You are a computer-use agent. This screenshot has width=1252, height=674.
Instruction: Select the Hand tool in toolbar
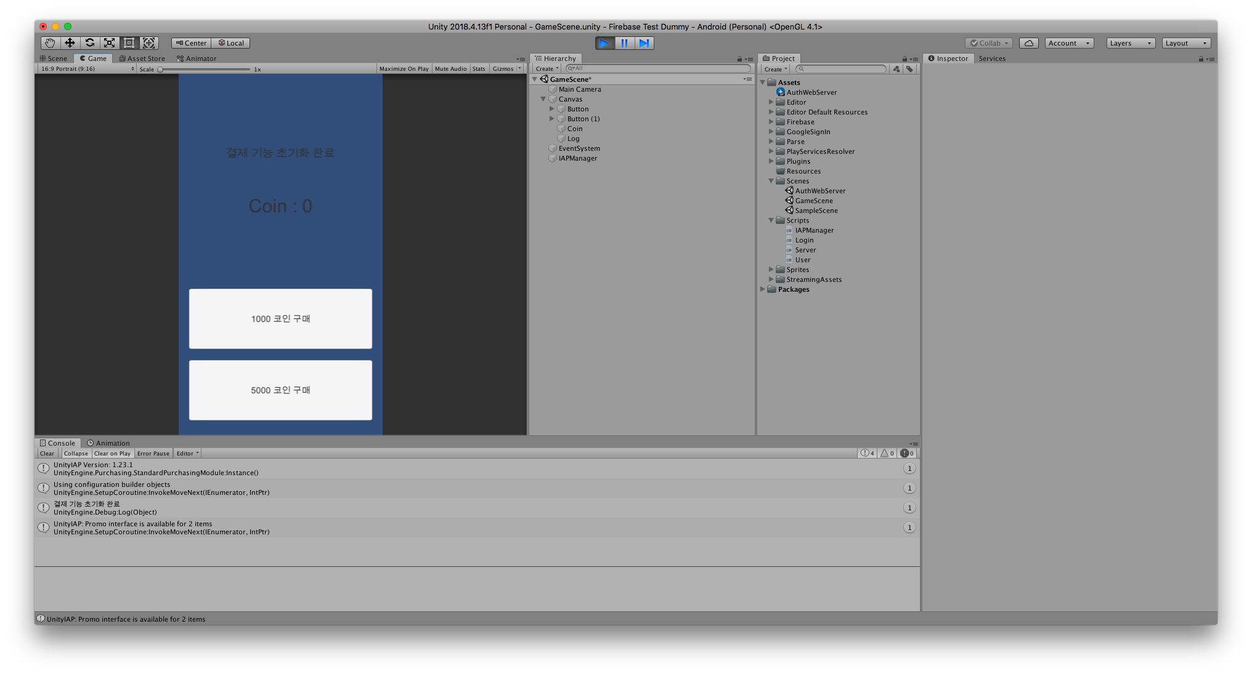pyautogui.click(x=50, y=43)
